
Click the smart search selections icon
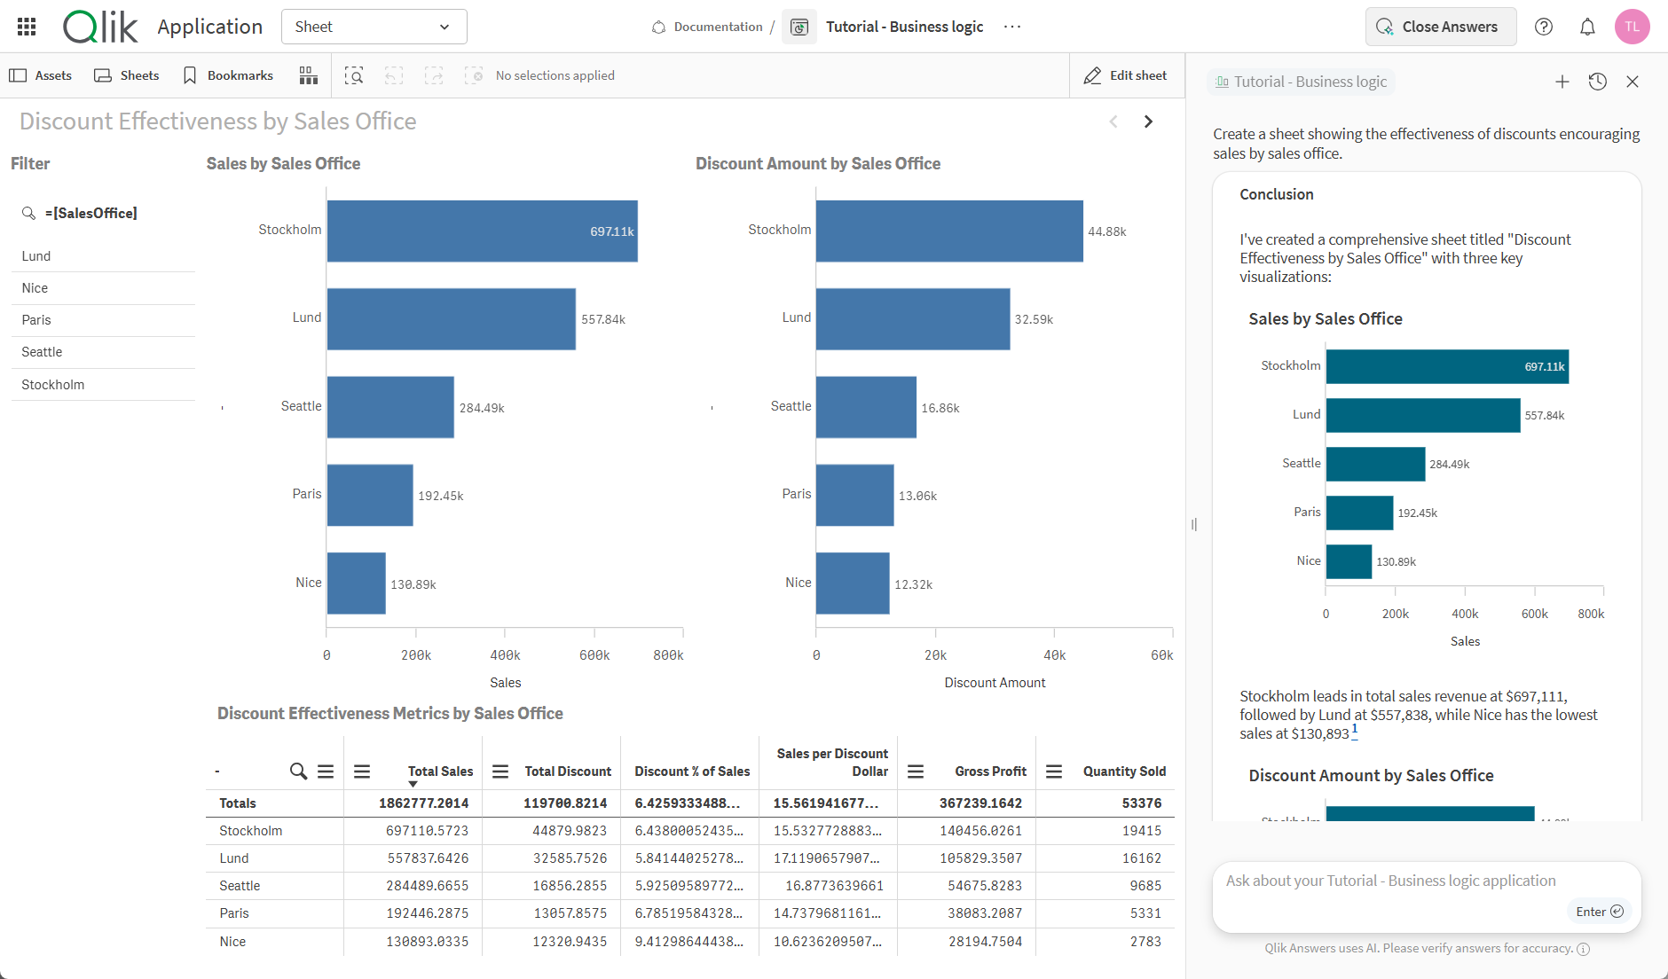click(354, 75)
